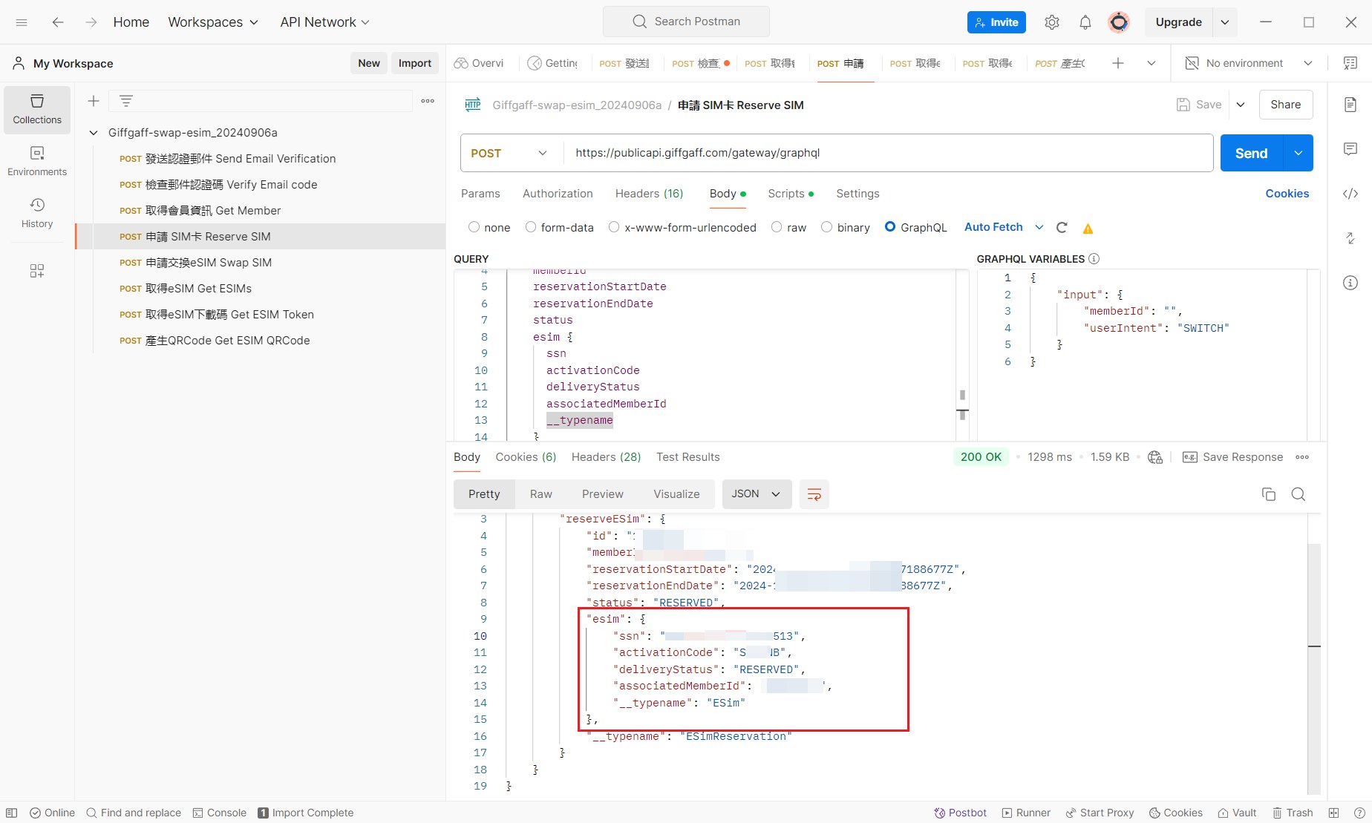Screen dimensions: 1372x823
Task: Click the request URL input field
Action: [887, 153]
